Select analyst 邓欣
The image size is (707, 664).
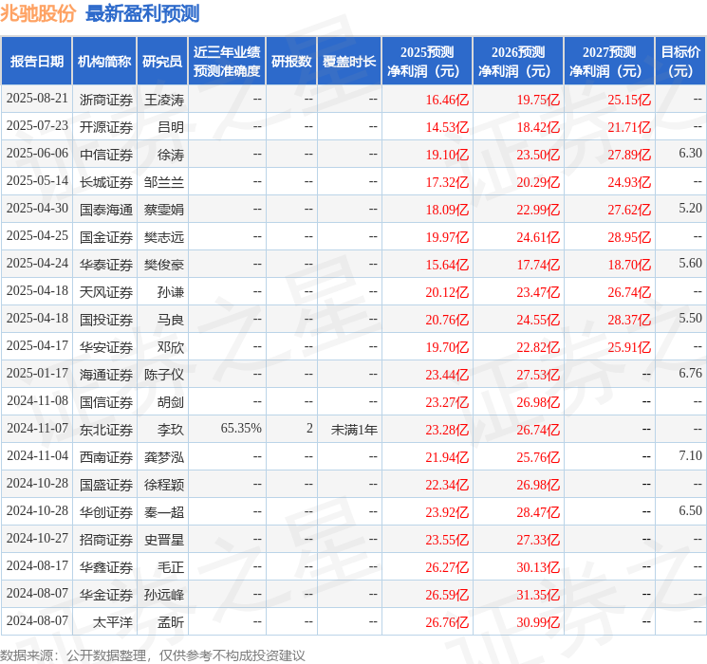171,347
